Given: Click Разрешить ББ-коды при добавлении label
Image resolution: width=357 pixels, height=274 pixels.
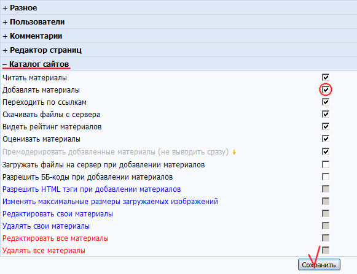Looking at the screenshot, I should pos(88,177).
